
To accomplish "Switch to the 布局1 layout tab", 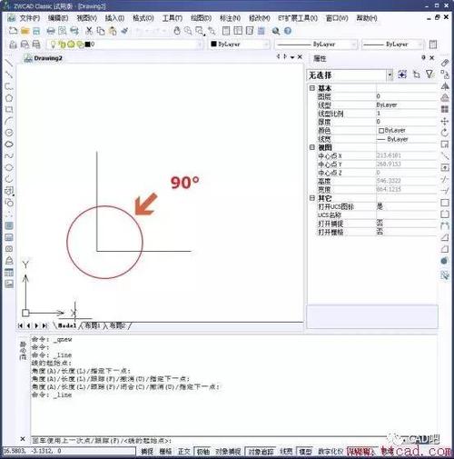I will [x=93, y=325].
